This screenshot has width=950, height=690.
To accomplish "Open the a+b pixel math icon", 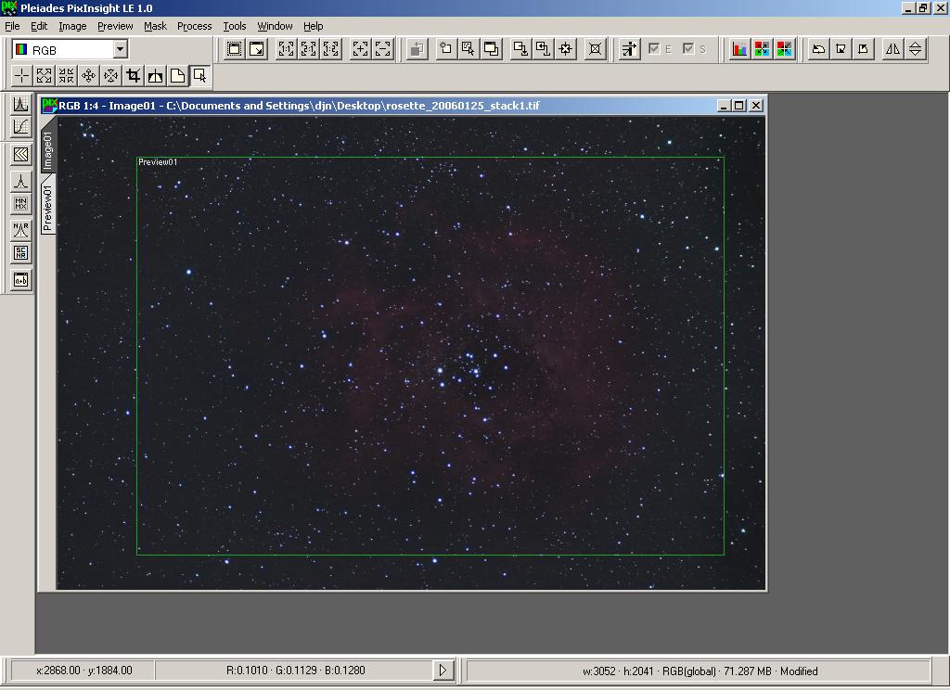I will (x=20, y=279).
